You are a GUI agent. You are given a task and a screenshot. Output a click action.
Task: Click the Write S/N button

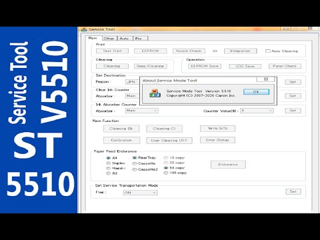coord(217,129)
